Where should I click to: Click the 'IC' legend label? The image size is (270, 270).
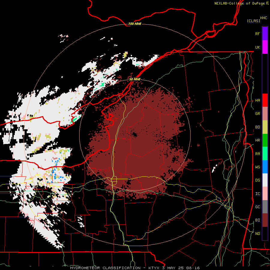coord(258,193)
